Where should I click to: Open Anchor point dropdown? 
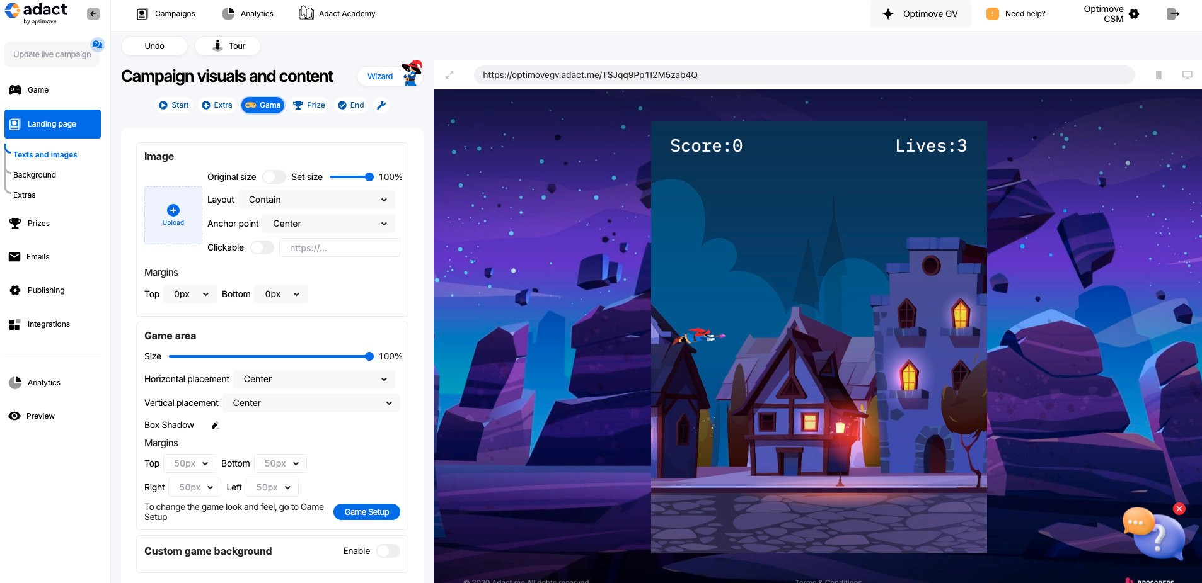(x=328, y=224)
